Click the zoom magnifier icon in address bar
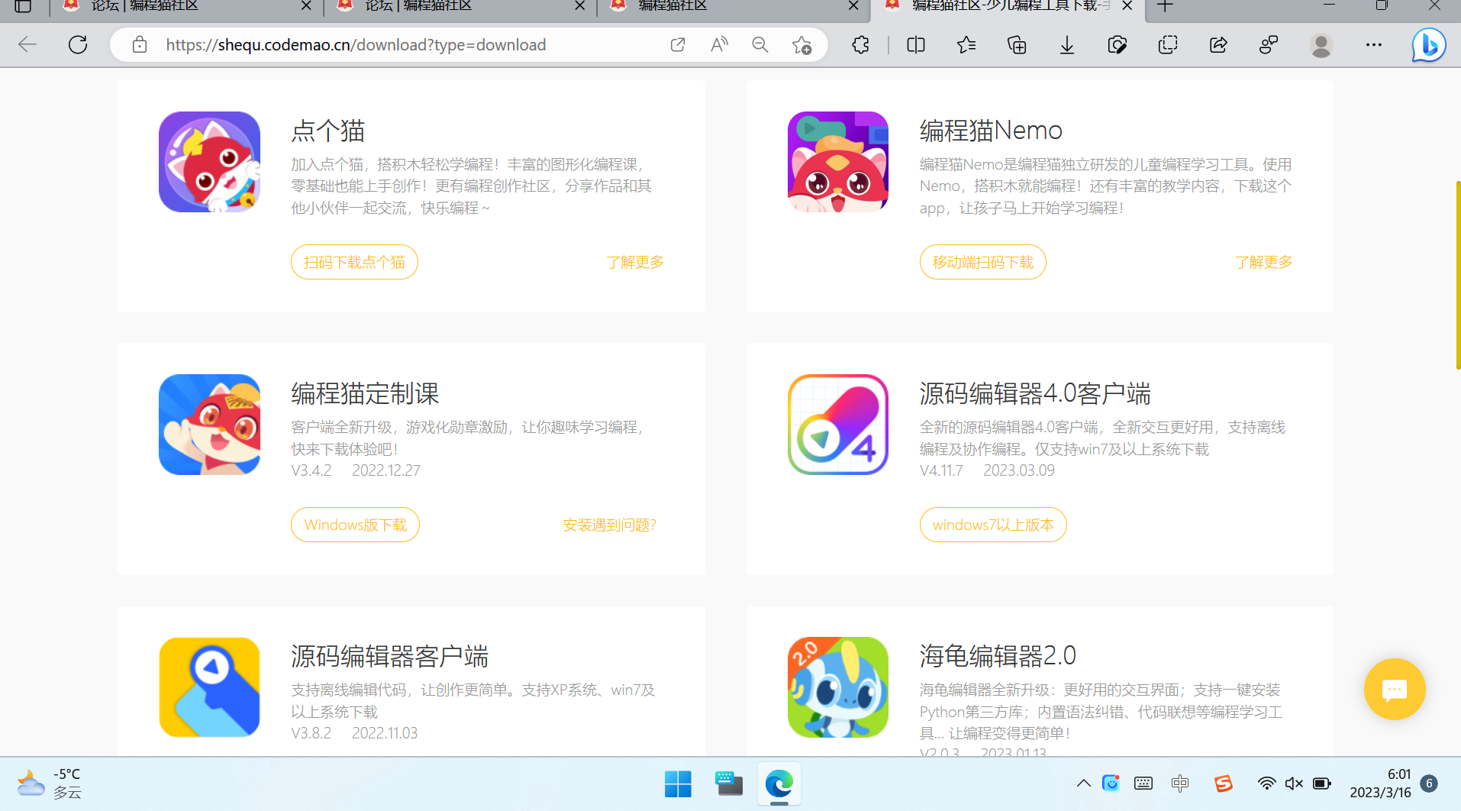 [760, 45]
